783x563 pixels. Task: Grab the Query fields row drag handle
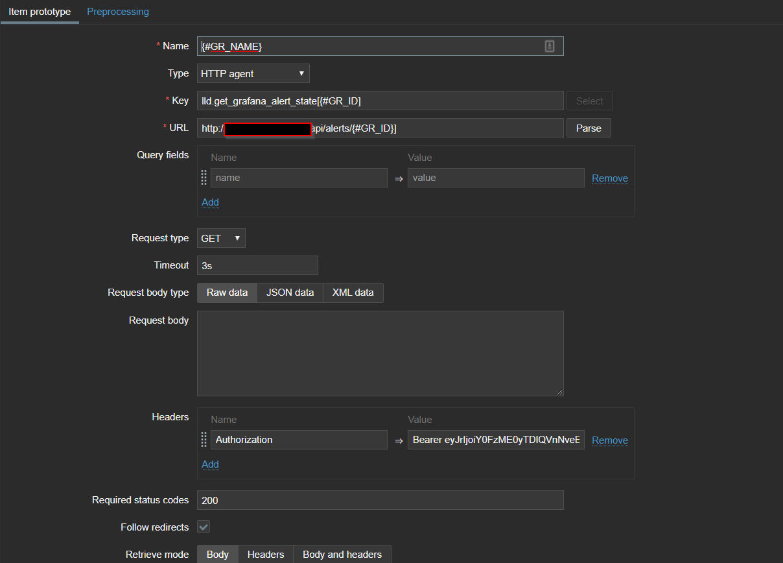pyautogui.click(x=204, y=178)
